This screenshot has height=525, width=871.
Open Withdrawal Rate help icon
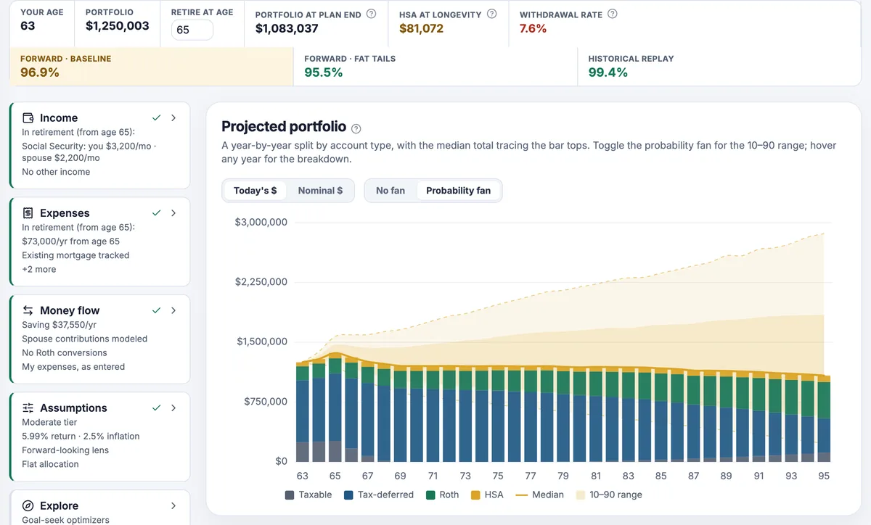612,14
